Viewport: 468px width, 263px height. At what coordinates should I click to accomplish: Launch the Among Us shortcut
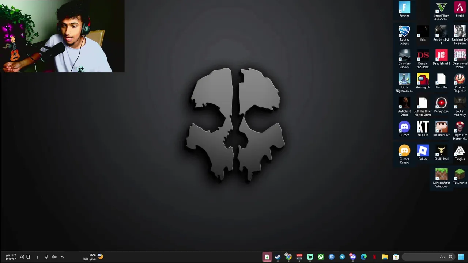423,81
